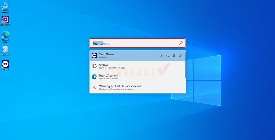Choose the teamvi web search result
The height and width of the screenshot is (140, 275).
point(137,66)
